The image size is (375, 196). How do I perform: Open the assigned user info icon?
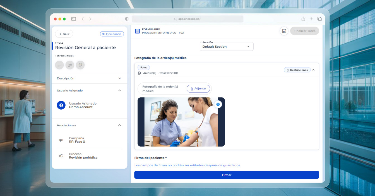[x=70, y=65]
